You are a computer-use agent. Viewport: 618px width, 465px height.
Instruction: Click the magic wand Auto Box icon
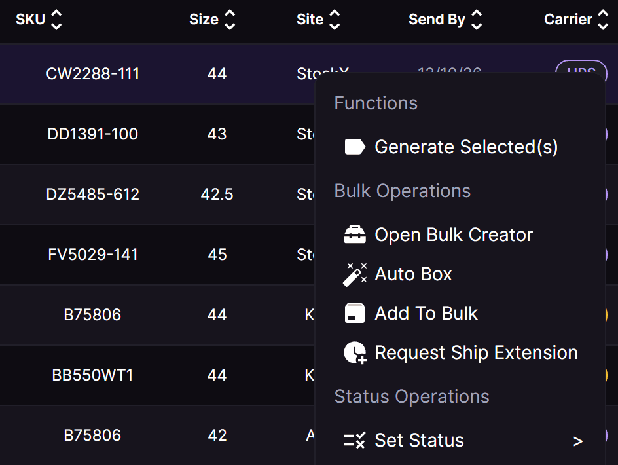[355, 274]
